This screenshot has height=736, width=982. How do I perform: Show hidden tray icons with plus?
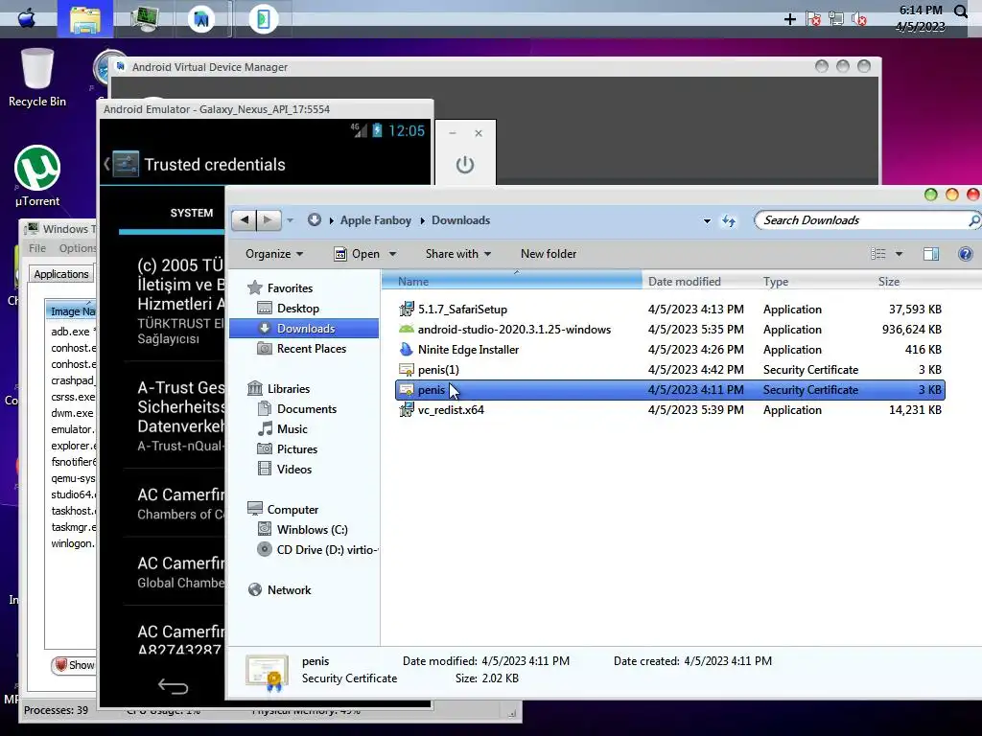790,19
